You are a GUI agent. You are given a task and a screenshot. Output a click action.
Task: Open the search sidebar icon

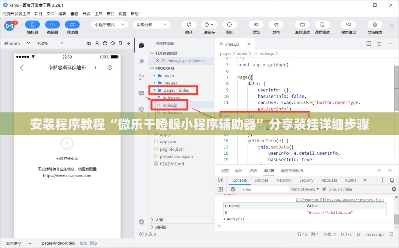pyautogui.click(x=141, y=62)
